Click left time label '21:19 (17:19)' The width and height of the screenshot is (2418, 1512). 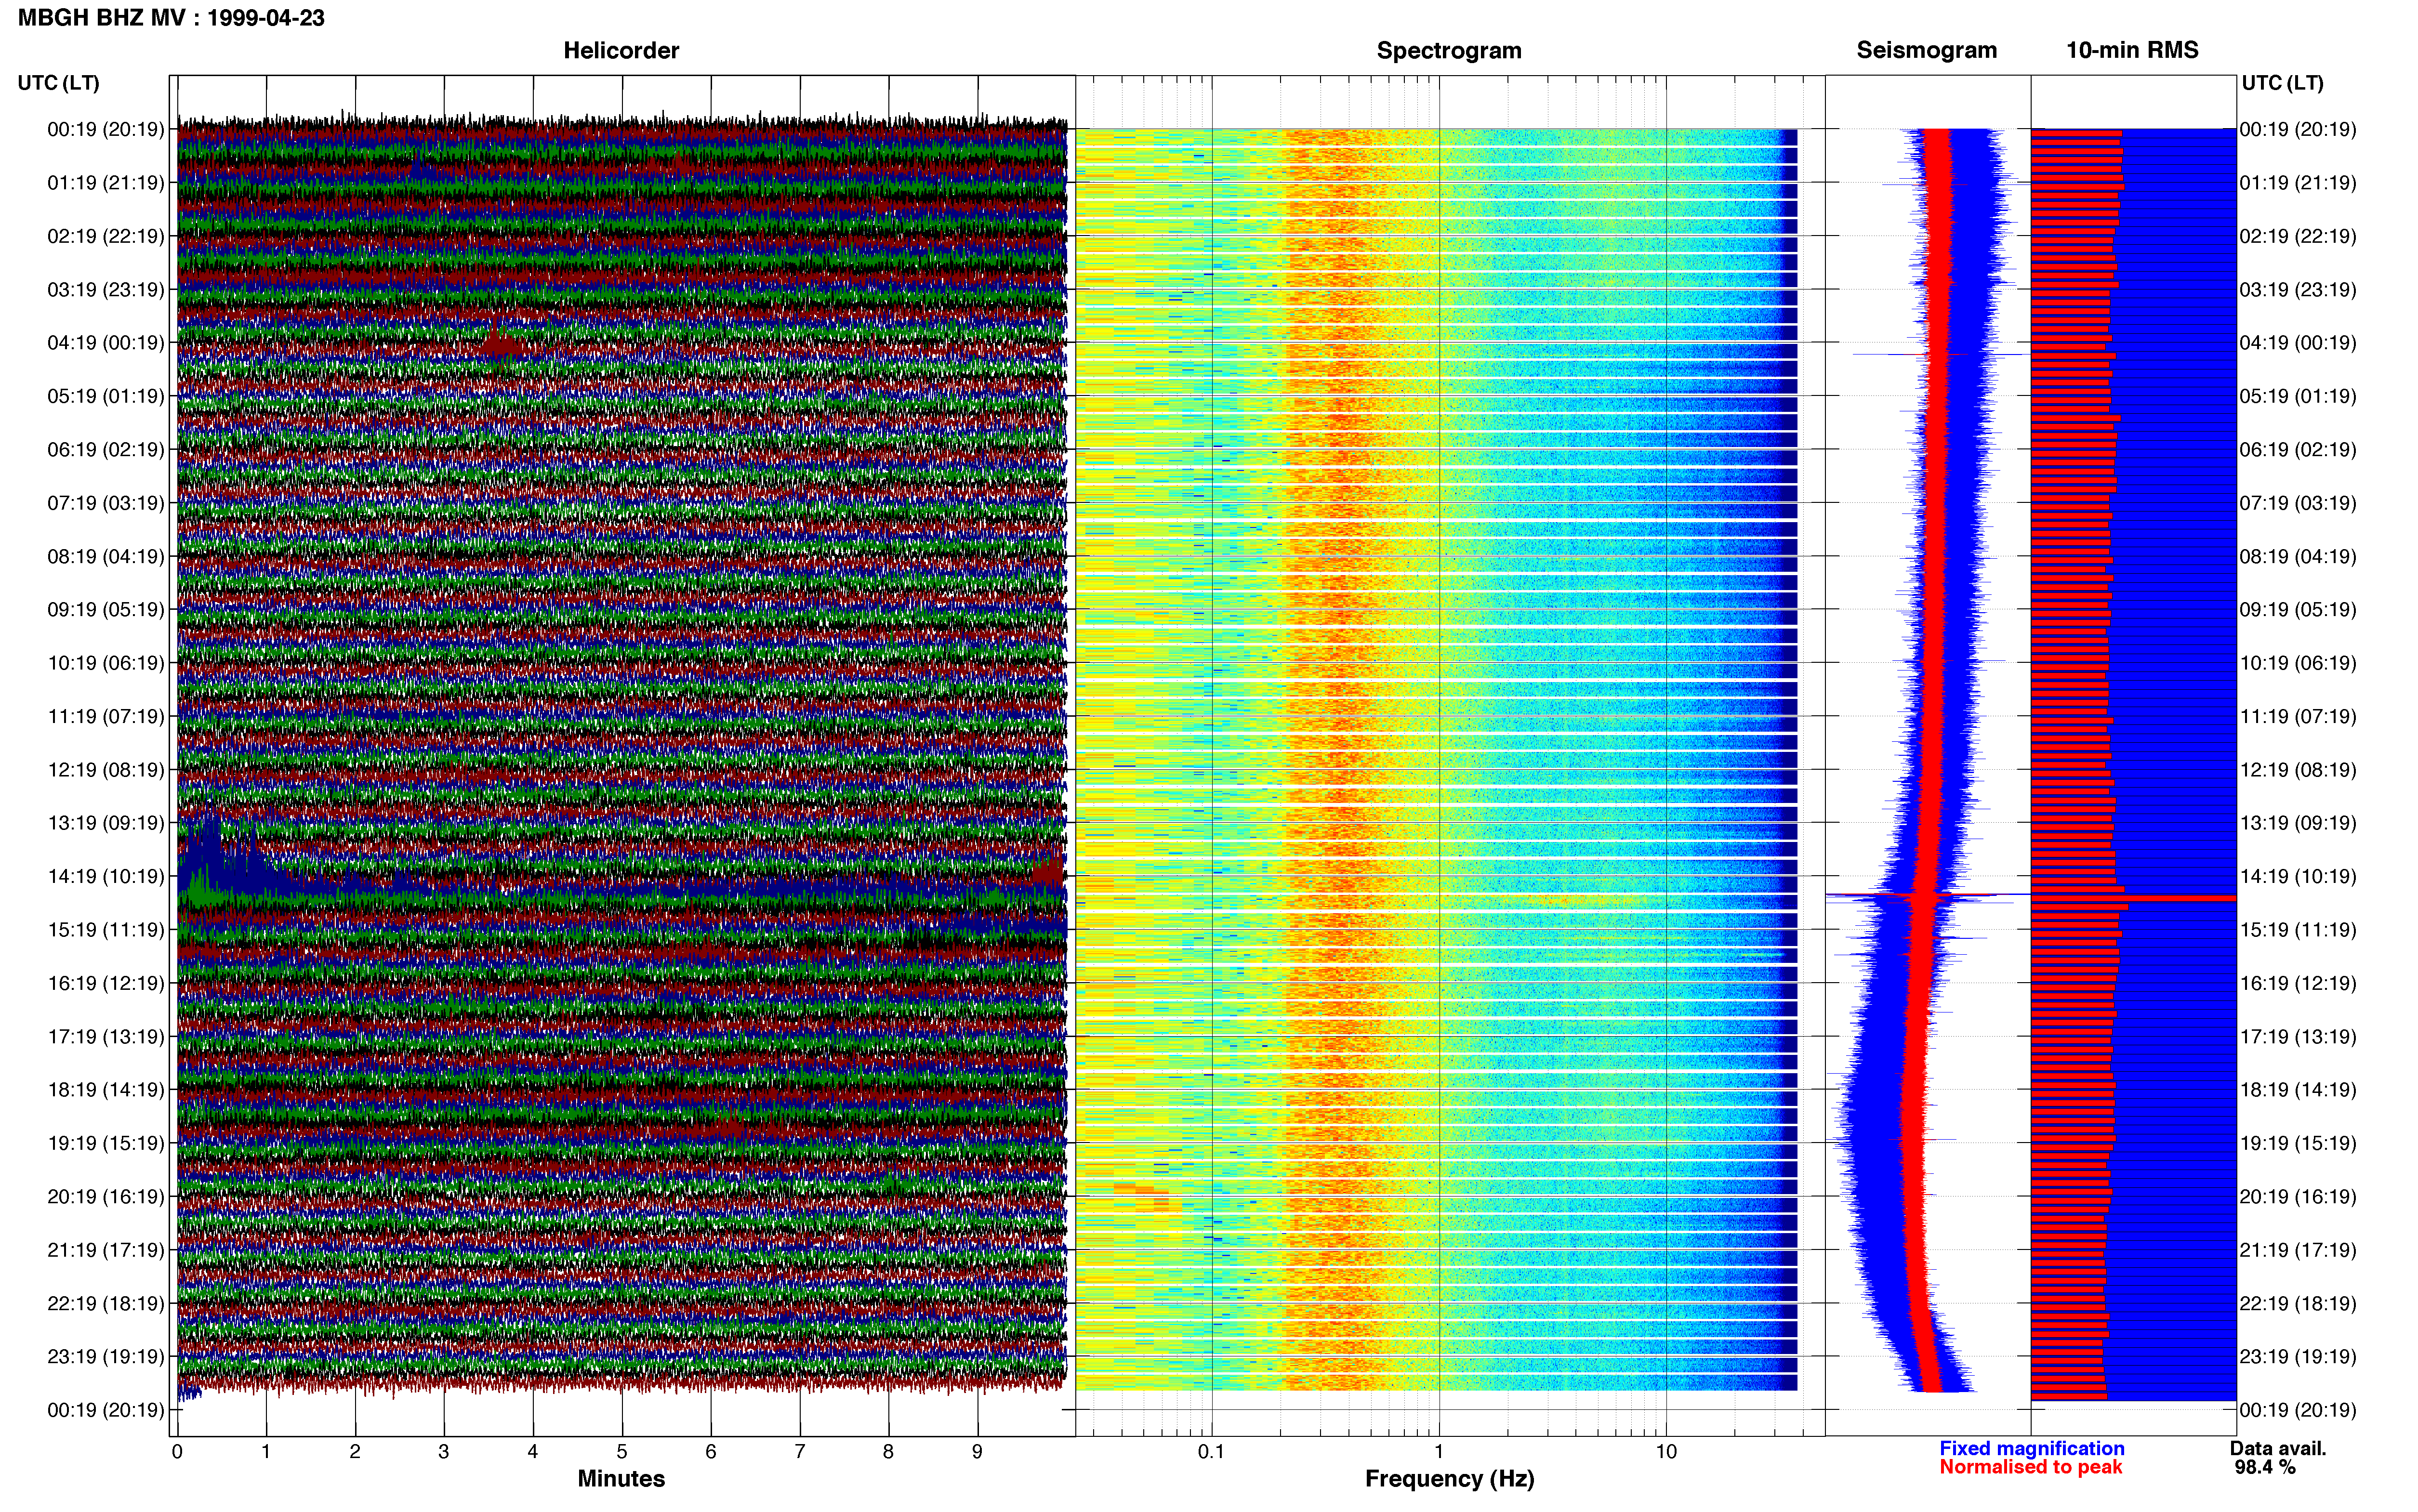pyautogui.click(x=105, y=1250)
